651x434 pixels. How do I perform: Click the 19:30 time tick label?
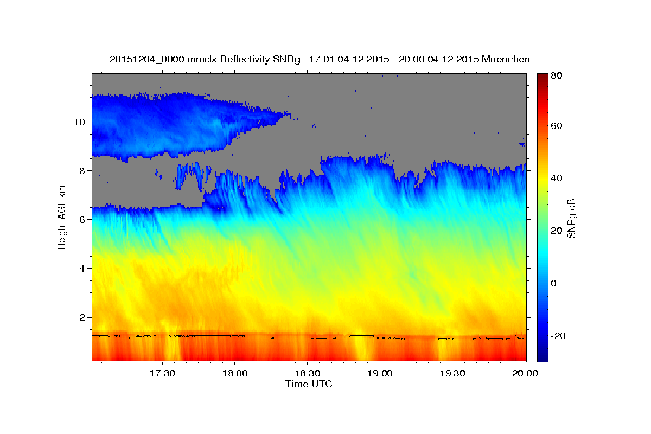[x=452, y=374]
